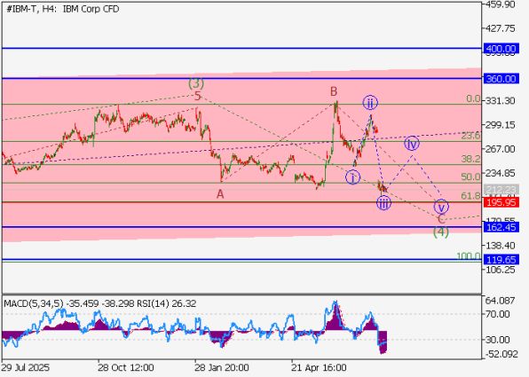Click the 162.45 price level tag
Viewport: 529px width, 377px height.
coord(501,227)
